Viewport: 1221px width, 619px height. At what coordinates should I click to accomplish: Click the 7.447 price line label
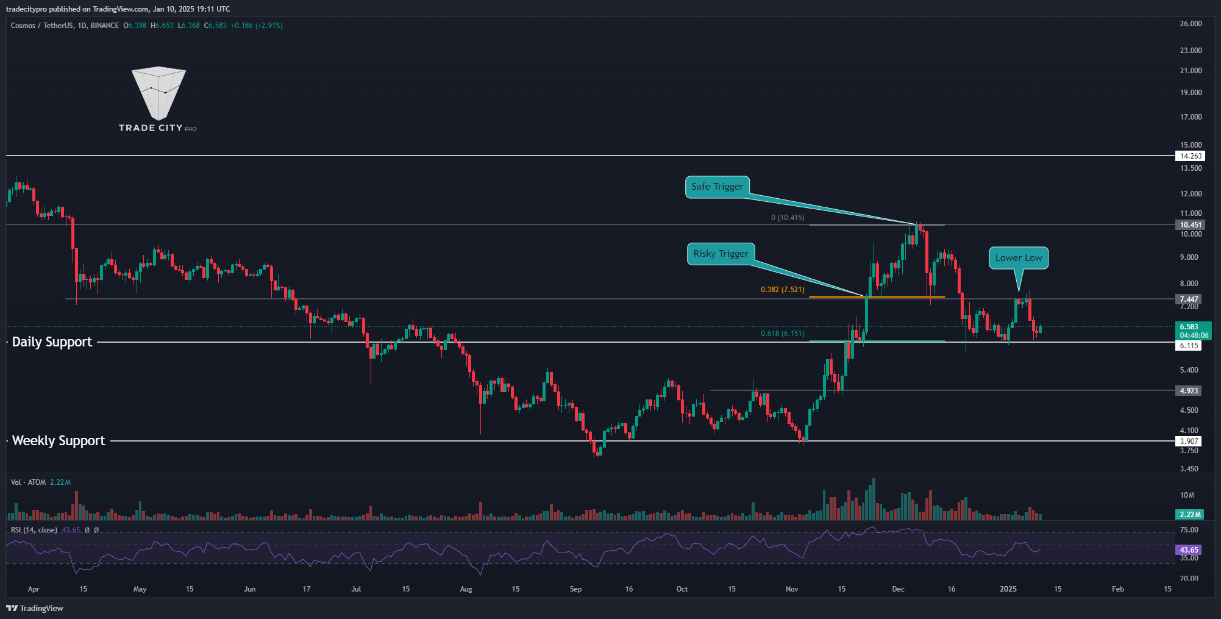[x=1189, y=299]
